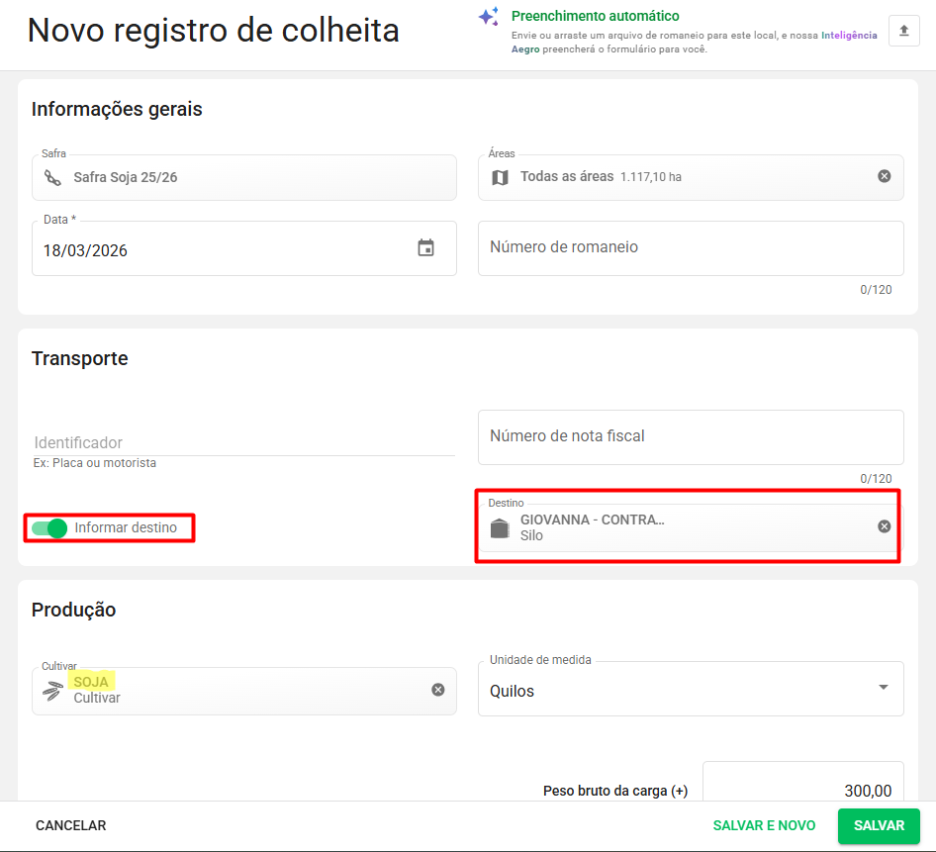Viewport: 936px width, 852px height.
Task: Clear the Destino silo selection
Action: tap(884, 526)
